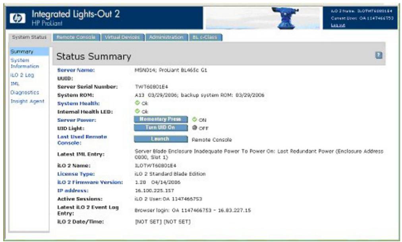Screen dimensions: 402x242
Task: Click the iLO 2 Name value ILOTWT60801E4
Action: coord(155,166)
